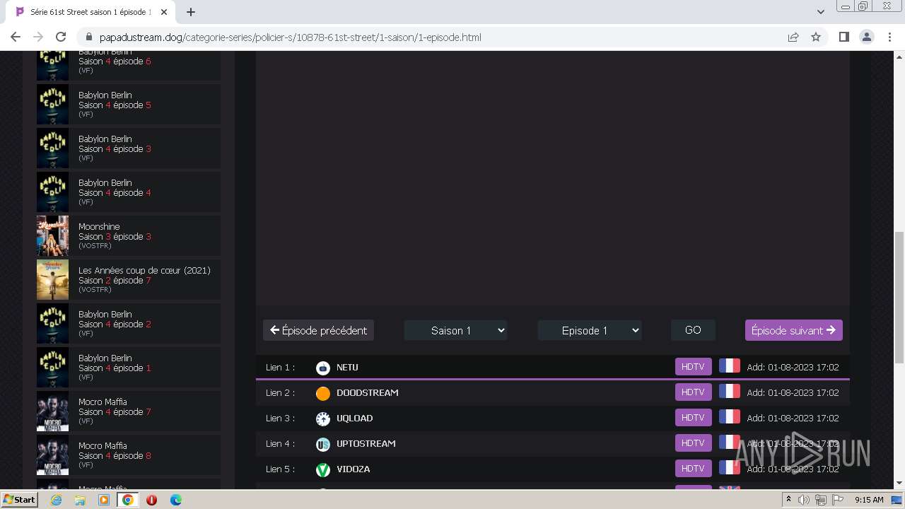Click the VIDOZA green host icon
The height and width of the screenshot is (509, 905).
pyautogui.click(x=322, y=469)
